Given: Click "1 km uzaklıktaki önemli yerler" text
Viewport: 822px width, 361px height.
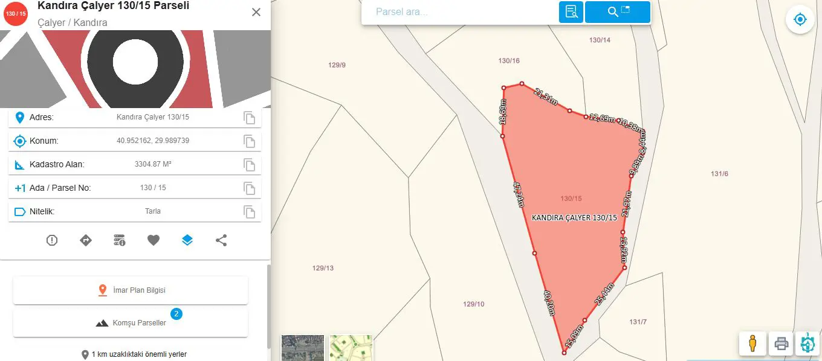Looking at the screenshot, I should (x=139, y=354).
